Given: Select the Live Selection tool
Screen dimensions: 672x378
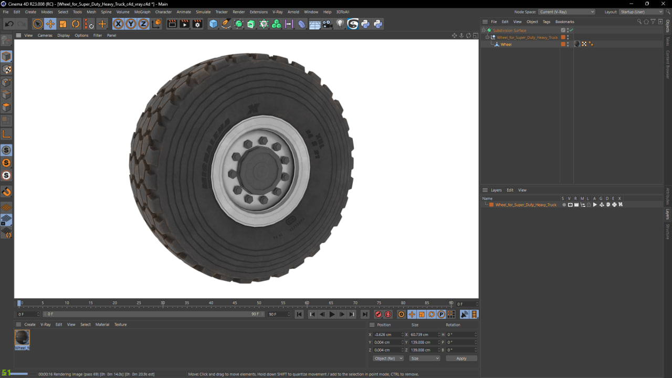Looking at the screenshot, I should coord(37,24).
